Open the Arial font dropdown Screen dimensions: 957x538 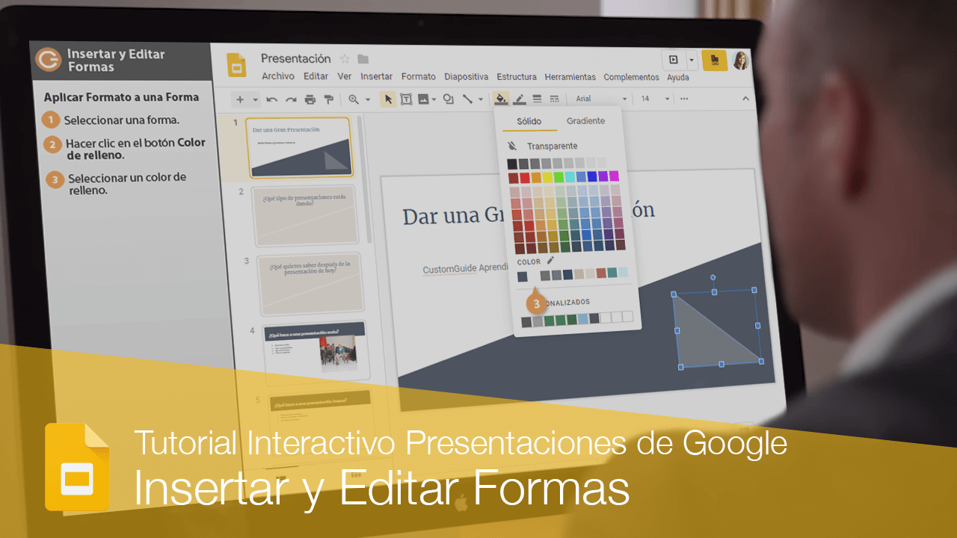click(x=600, y=99)
